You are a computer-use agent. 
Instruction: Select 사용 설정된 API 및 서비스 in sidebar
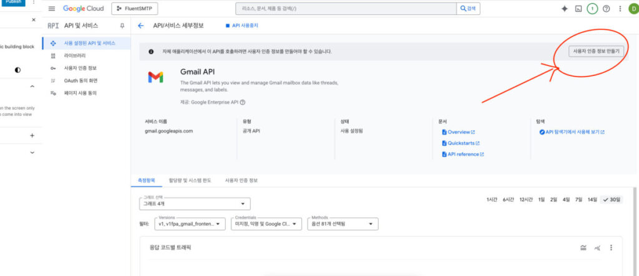pyautogui.click(x=86, y=43)
